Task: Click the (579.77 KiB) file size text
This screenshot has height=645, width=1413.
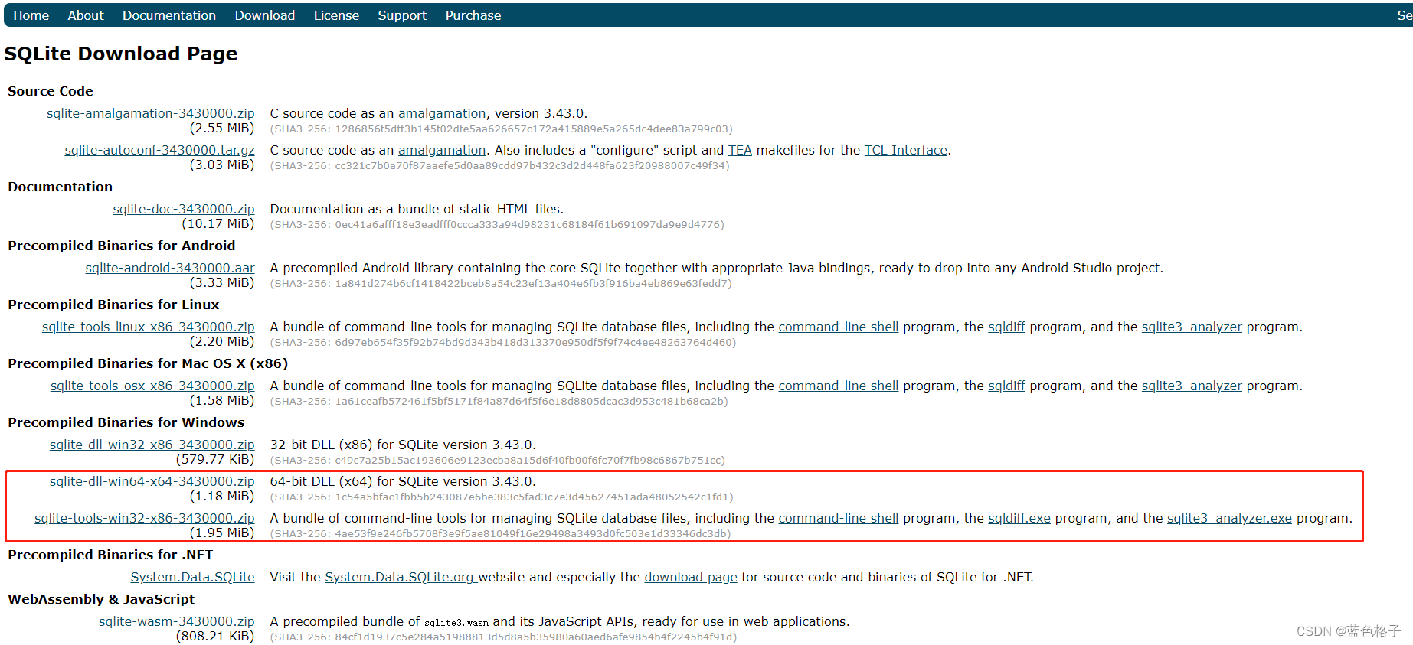Action: click(x=215, y=459)
